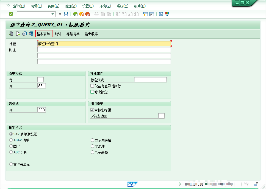Select the SAP 清单浏览器 radio button
The height and width of the screenshot is (189, 266).
(x=11, y=134)
